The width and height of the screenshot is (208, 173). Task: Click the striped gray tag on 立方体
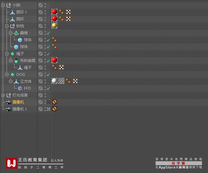pos(61,81)
